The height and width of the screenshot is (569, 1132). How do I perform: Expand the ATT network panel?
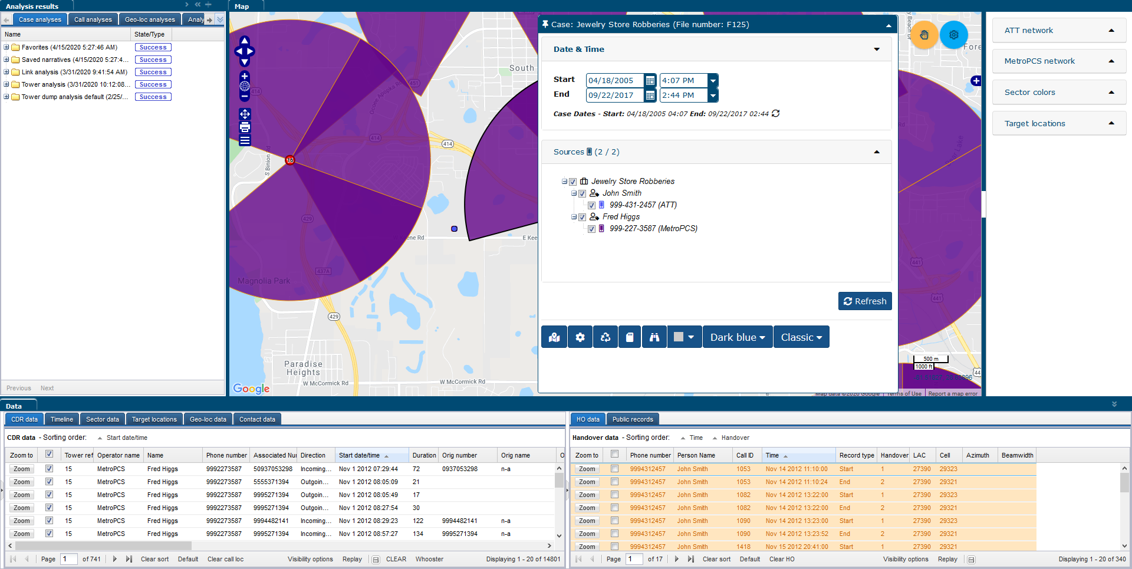(x=1059, y=31)
